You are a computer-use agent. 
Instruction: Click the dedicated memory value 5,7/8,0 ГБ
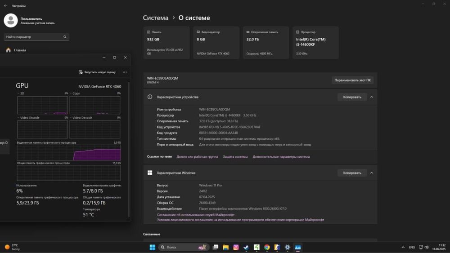click(93, 191)
